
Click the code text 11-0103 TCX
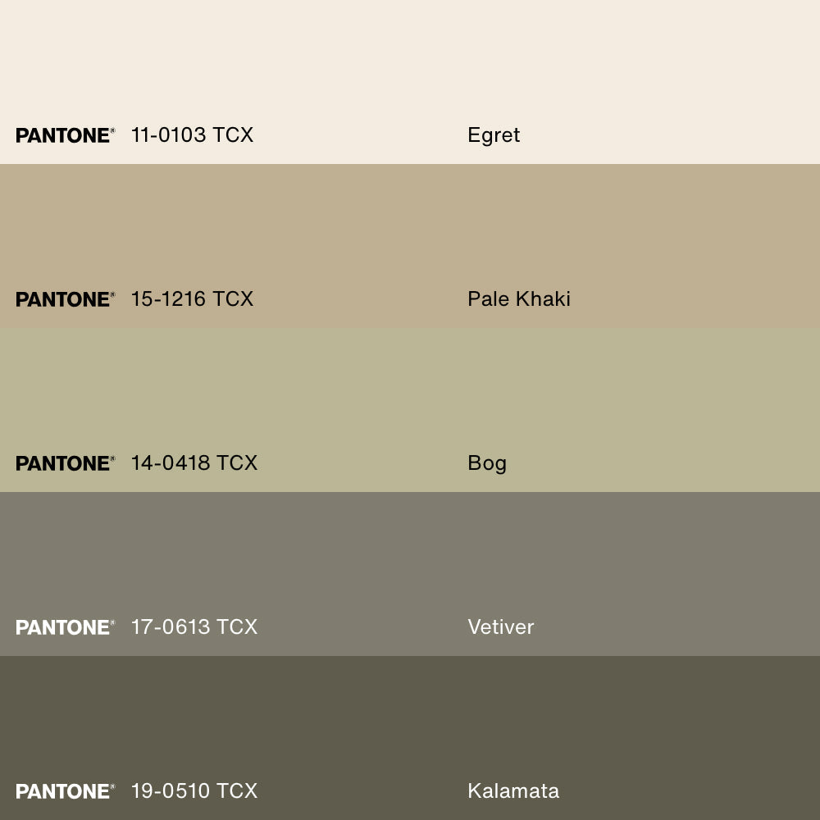pyautogui.click(x=192, y=135)
